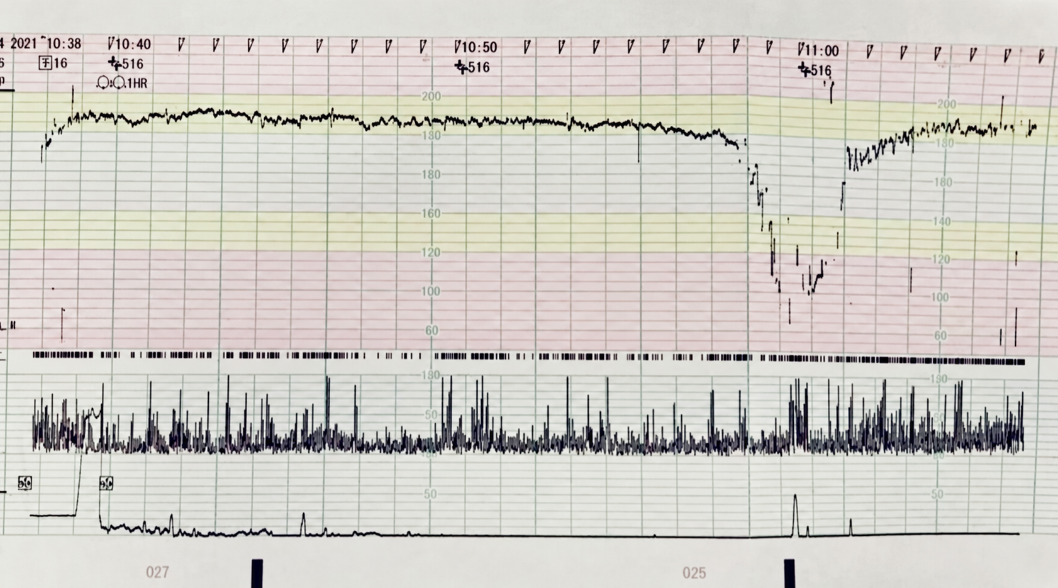
Task: Click the tallest contraction peak on bottom trace
Action: tap(795, 514)
